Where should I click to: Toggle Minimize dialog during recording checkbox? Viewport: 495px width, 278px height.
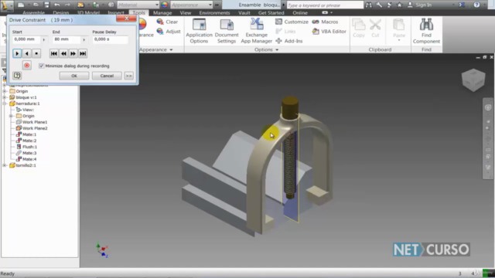[x=41, y=66]
